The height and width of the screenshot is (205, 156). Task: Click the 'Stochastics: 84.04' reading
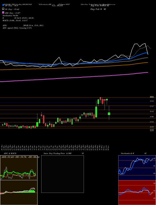point(10,16)
